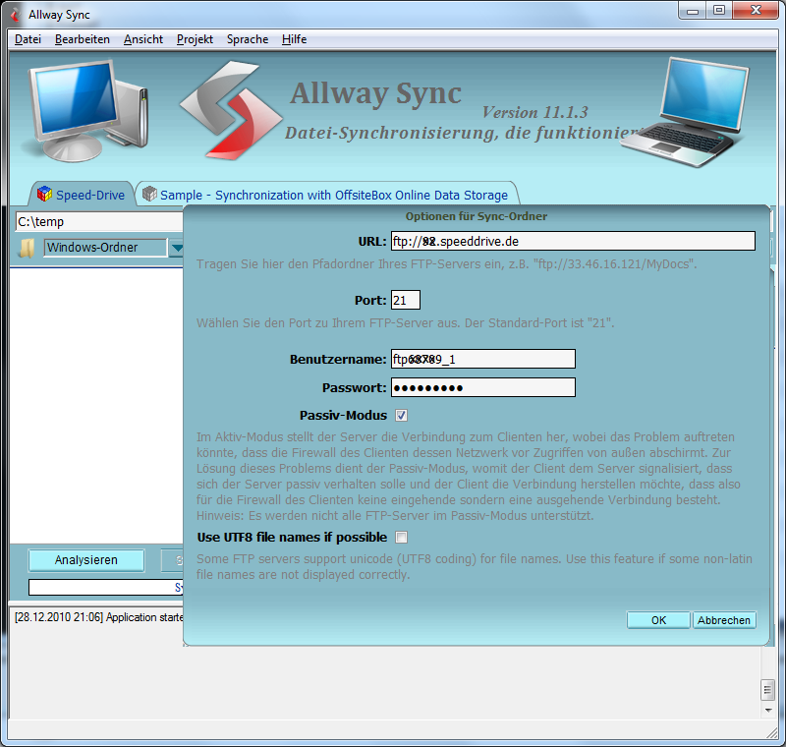Open the Windows-Ordner folder type dropdown
Screen dimensions: 786x747
click(105, 248)
